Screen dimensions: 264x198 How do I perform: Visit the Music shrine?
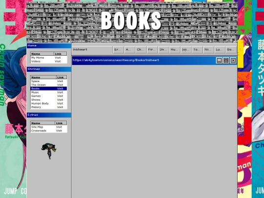49,92
